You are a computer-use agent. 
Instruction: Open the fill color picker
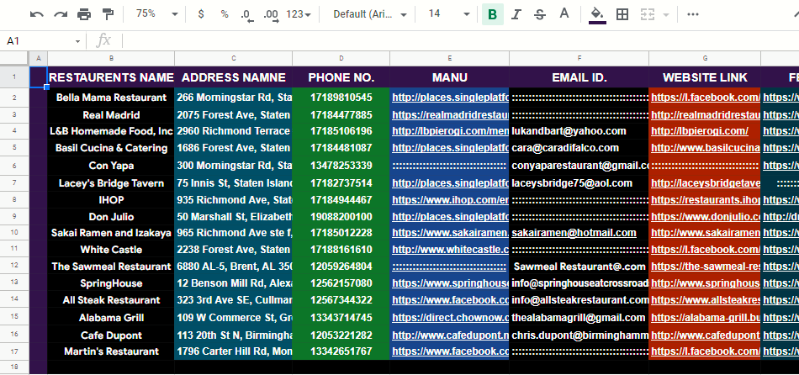coord(597,14)
